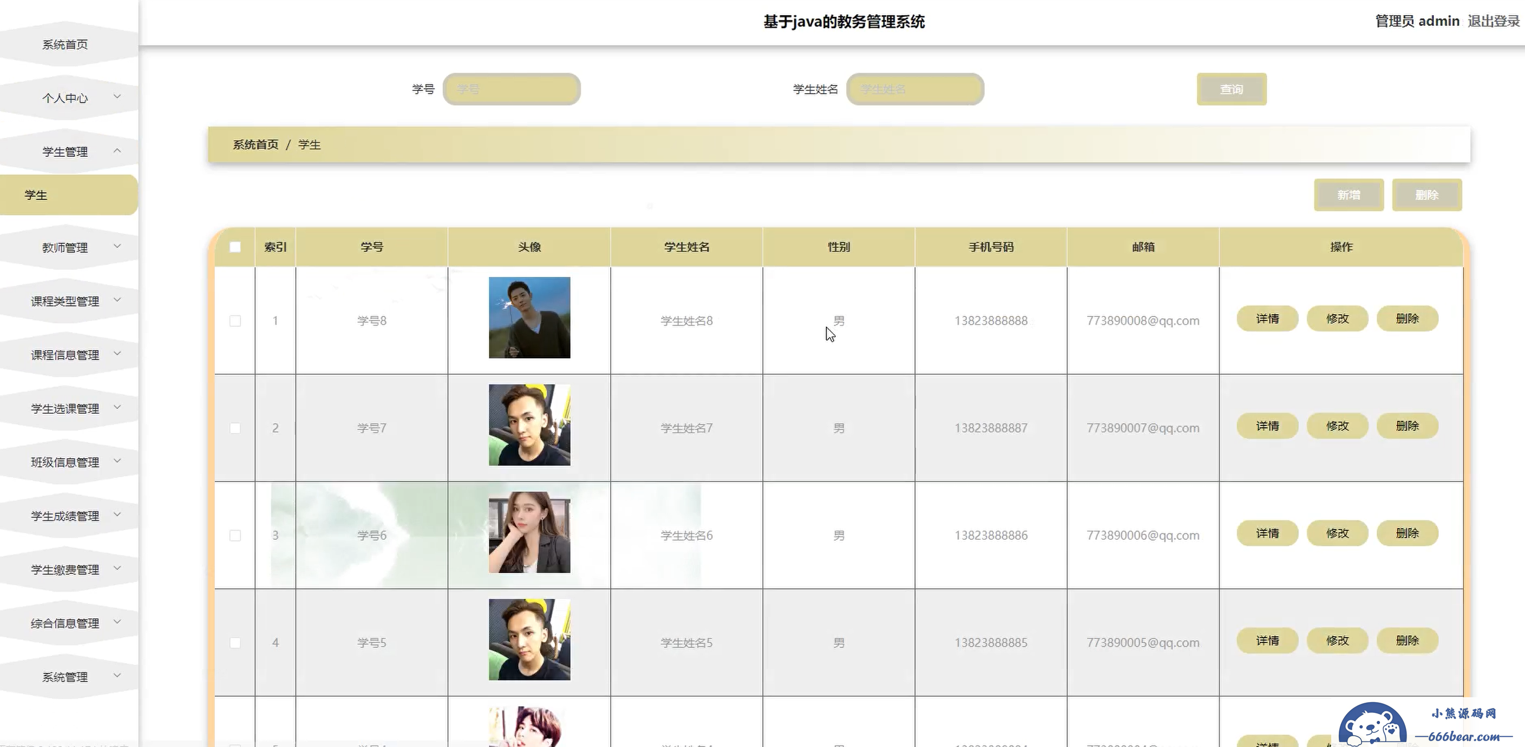Click phone number 13823888886
Screen dimensions: 1525x747
pos(991,536)
